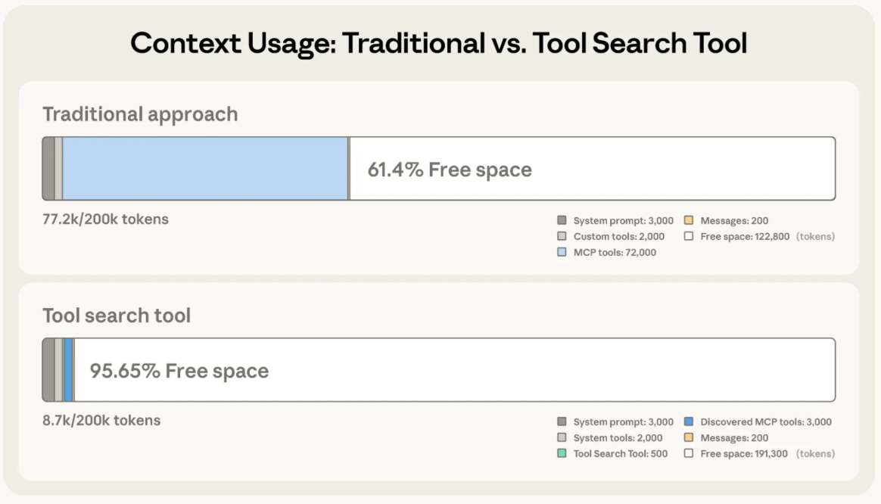Click the "77.2k/200k tokens" label
881x504 pixels.
105,219
